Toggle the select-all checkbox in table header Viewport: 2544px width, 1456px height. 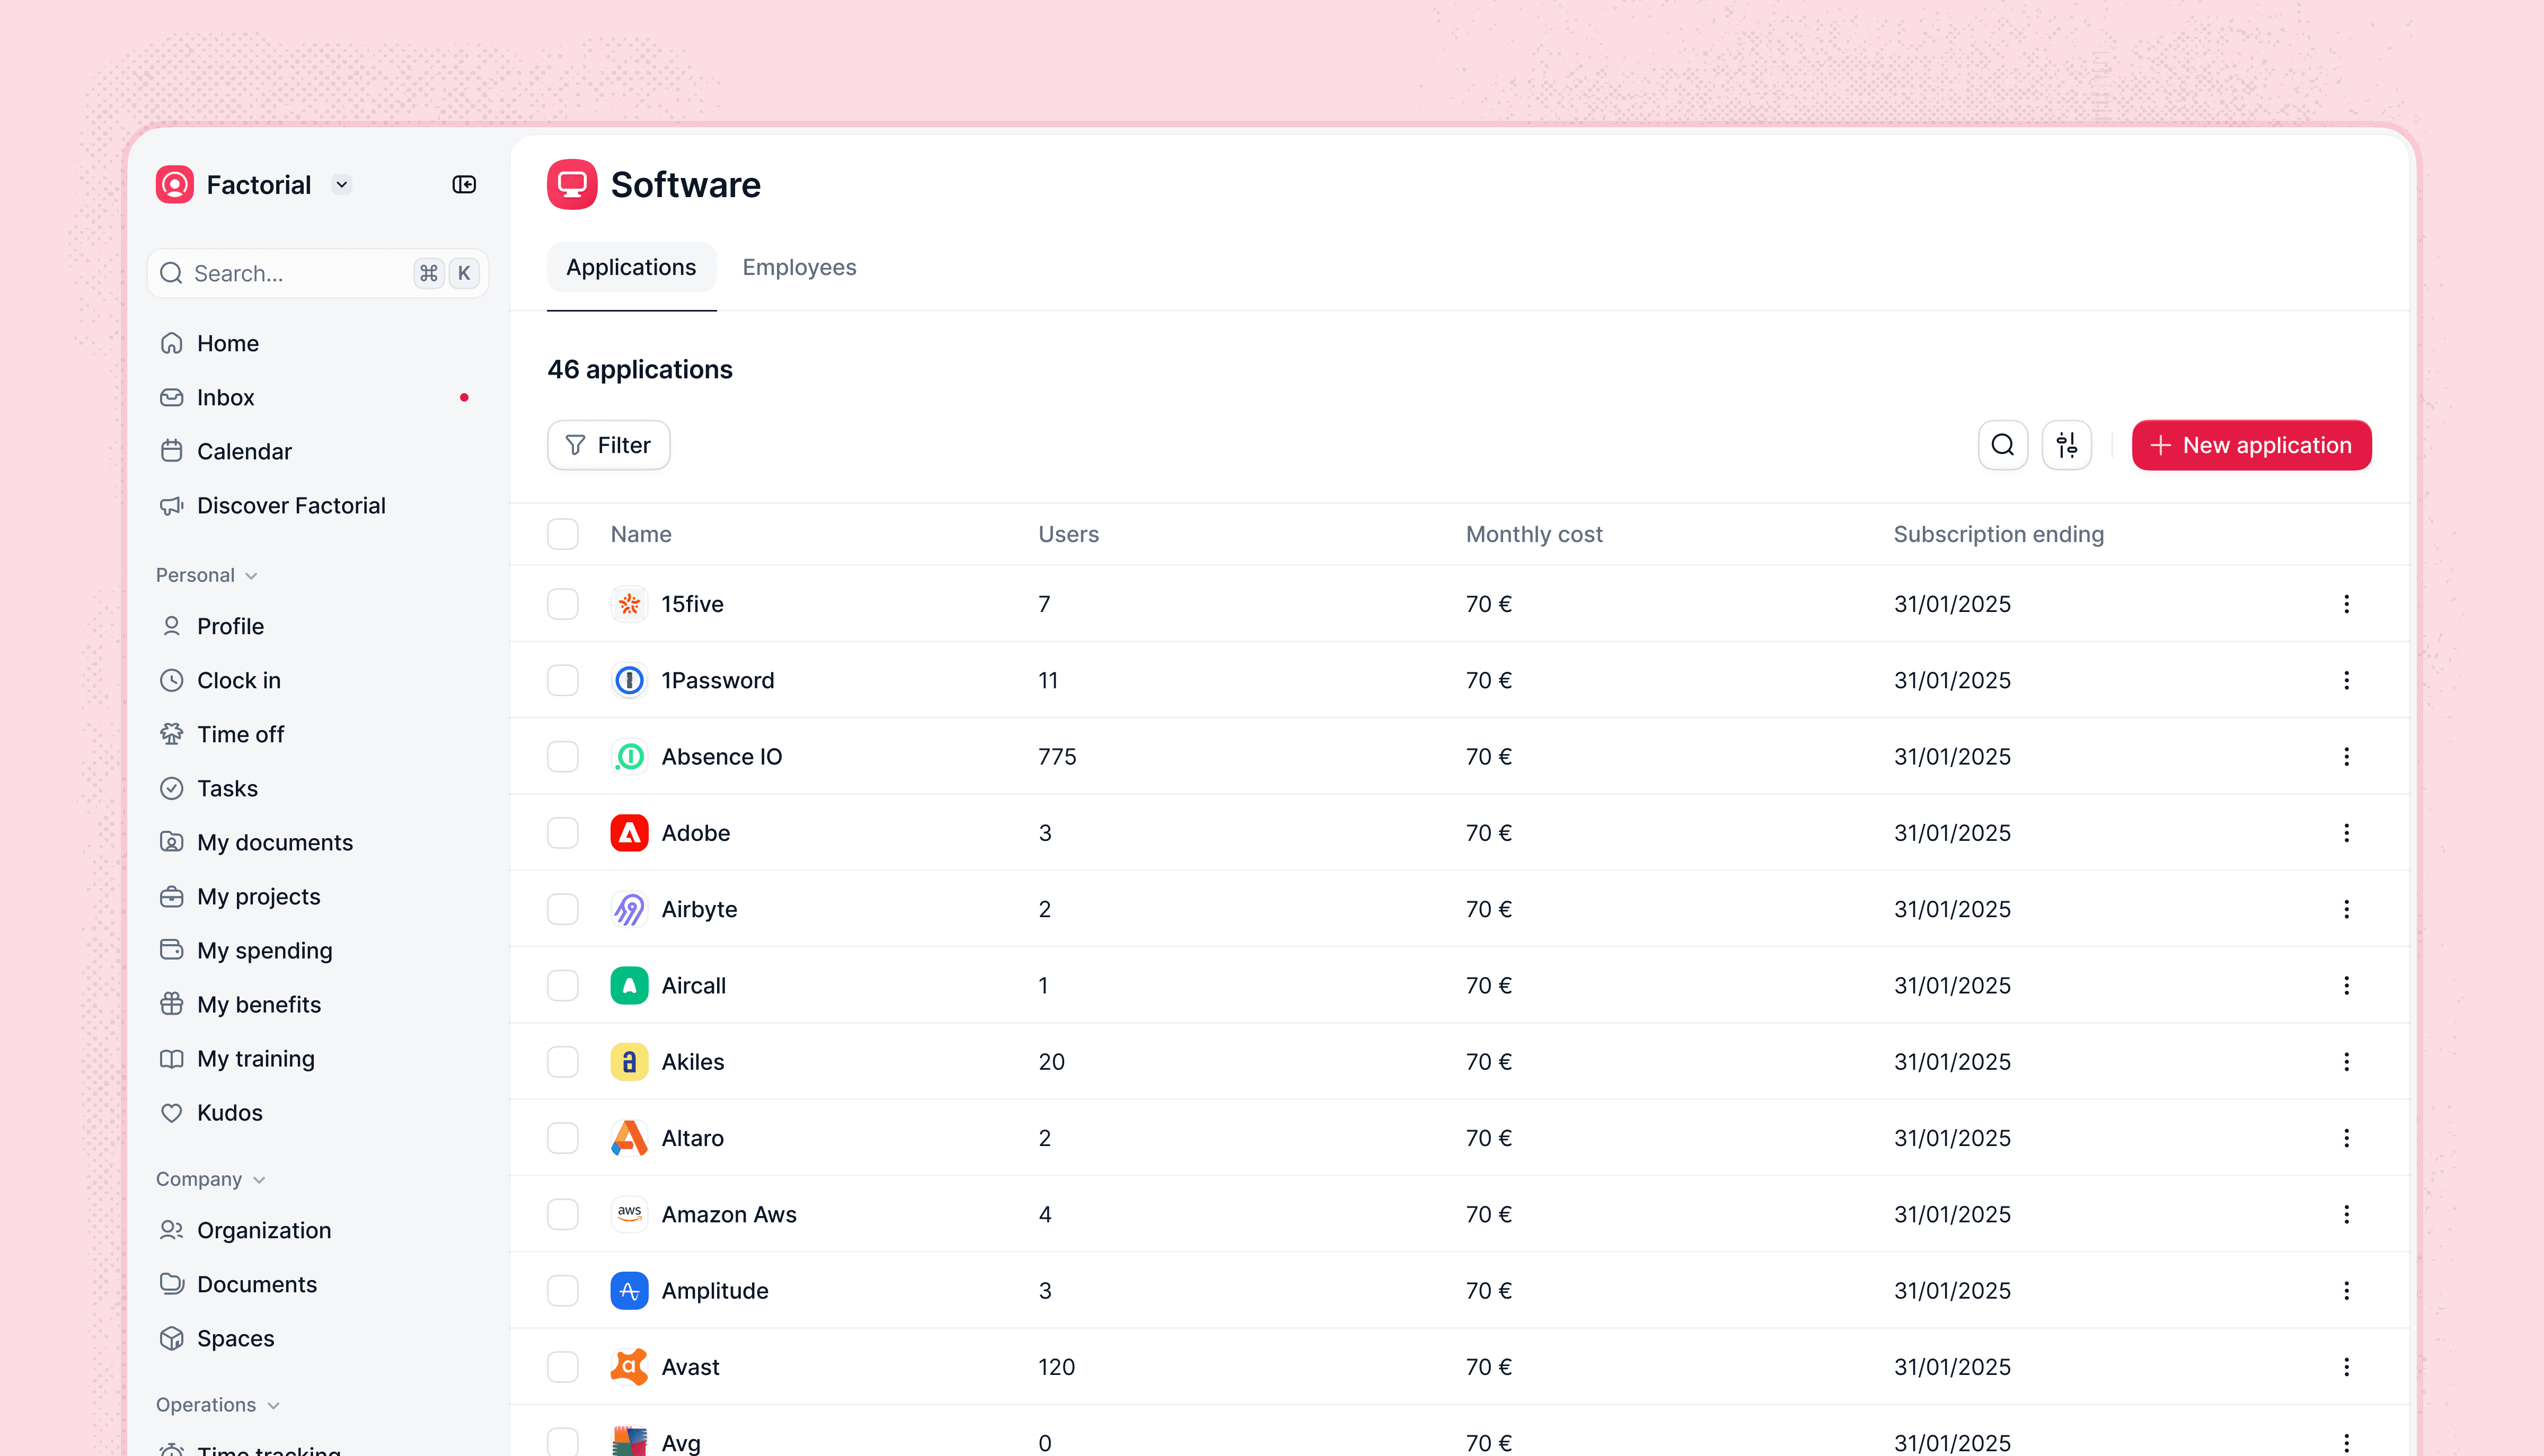click(563, 534)
